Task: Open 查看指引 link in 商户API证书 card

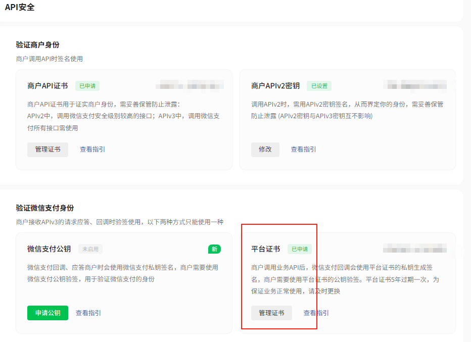Action: coord(92,150)
